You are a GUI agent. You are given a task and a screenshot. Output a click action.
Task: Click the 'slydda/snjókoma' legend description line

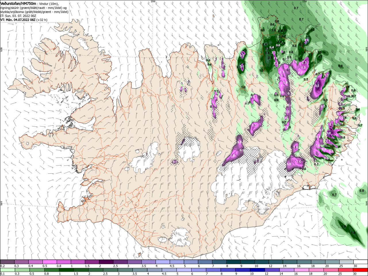point(34,12)
